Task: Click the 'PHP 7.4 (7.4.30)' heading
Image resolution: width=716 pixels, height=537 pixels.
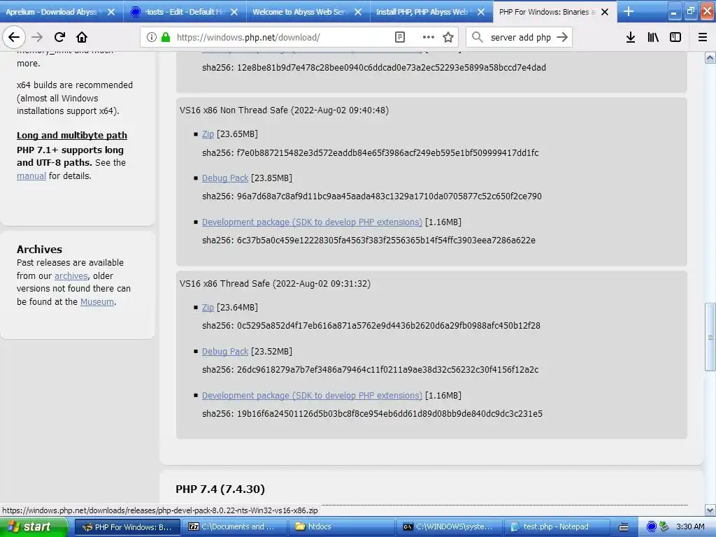Action: (x=220, y=489)
